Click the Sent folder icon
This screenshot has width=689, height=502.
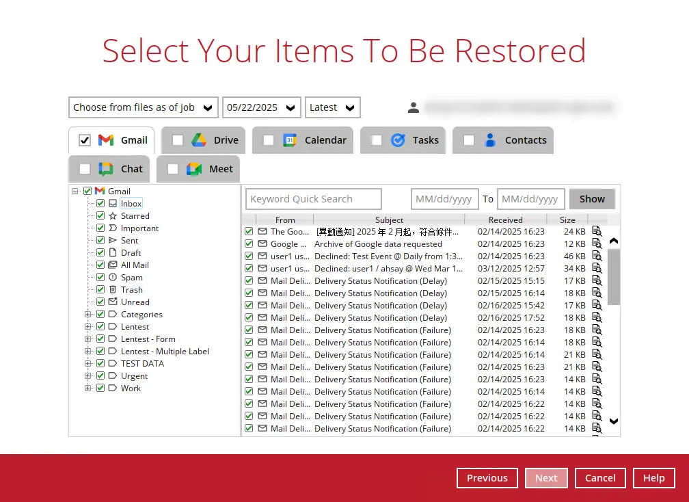(x=113, y=240)
